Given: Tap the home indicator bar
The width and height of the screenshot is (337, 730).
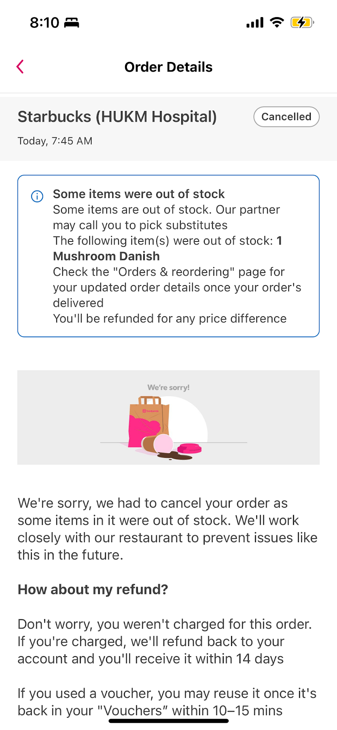Looking at the screenshot, I should pos(168,720).
